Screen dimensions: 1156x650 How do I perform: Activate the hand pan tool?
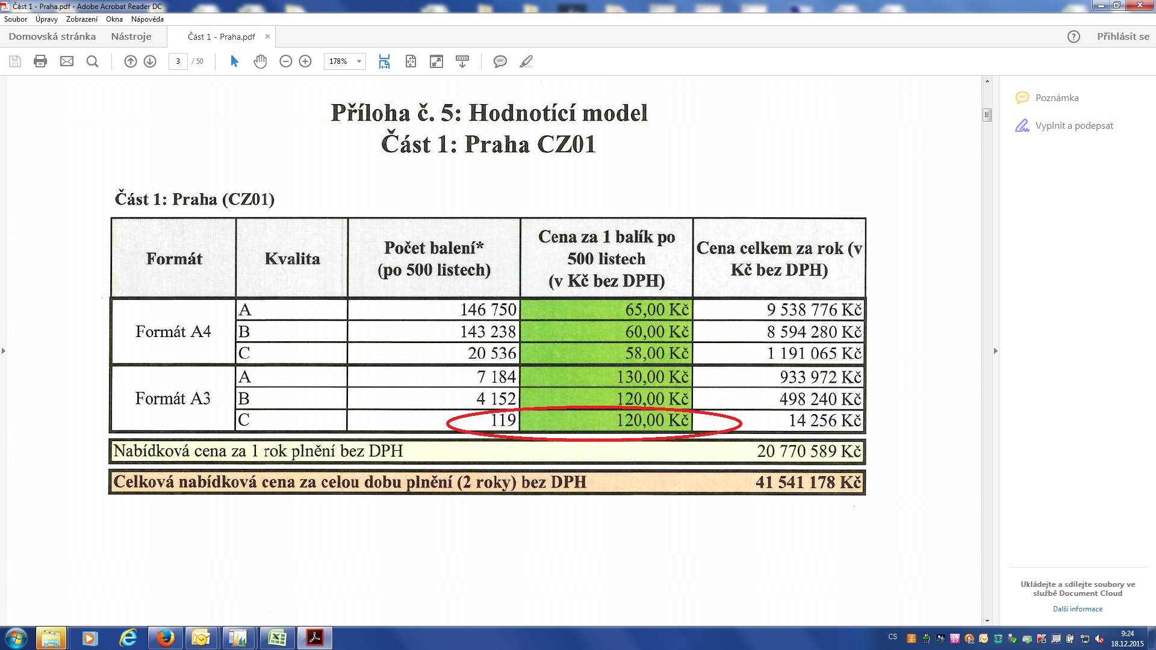[x=260, y=61]
